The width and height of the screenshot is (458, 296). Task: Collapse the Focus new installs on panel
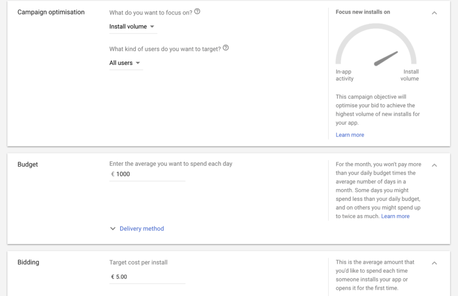(x=434, y=13)
